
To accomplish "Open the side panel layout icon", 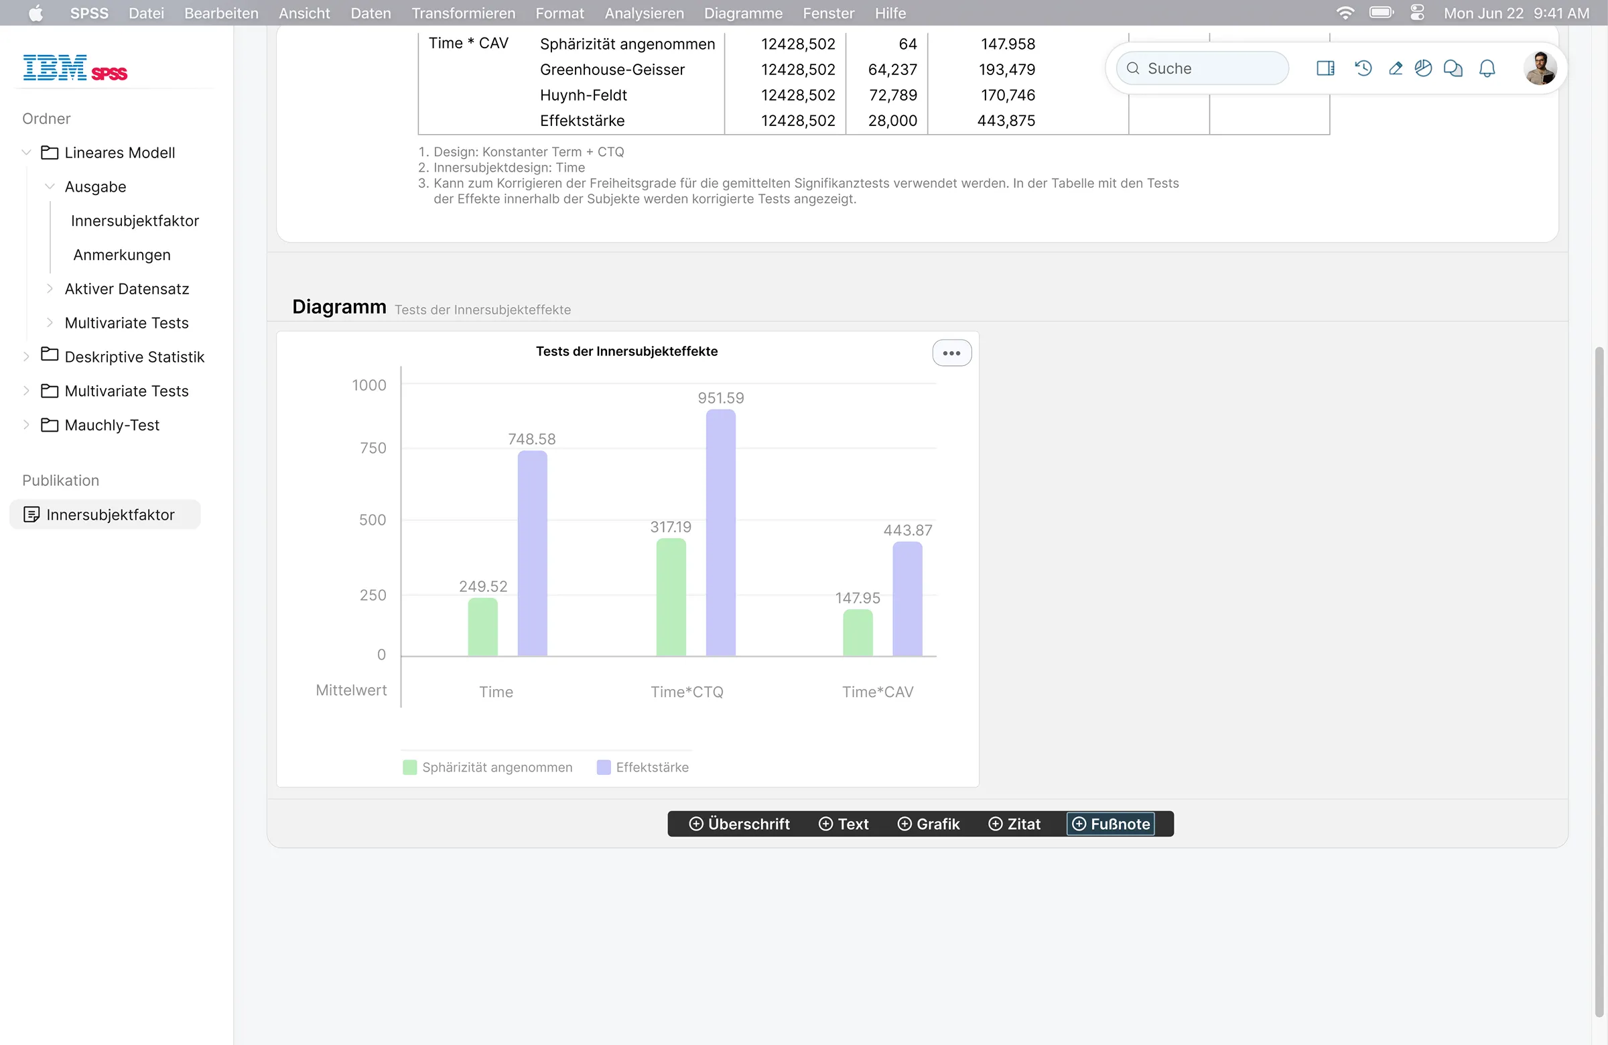I will click(x=1325, y=68).
